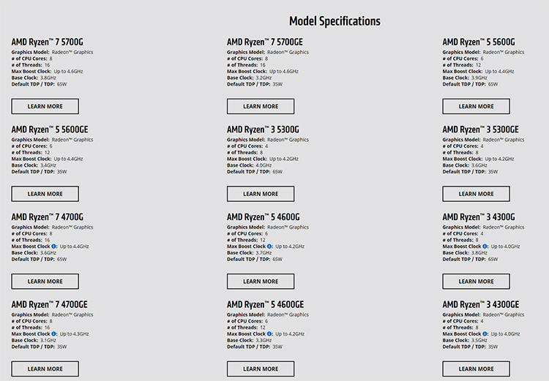This screenshot has width=549, height=381.
Task: Learn more about AMD Ryzen 5 5600GE
Action: (45, 194)
